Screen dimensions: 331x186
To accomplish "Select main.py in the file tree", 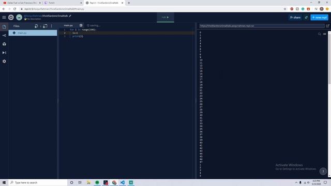I will 33,33.
